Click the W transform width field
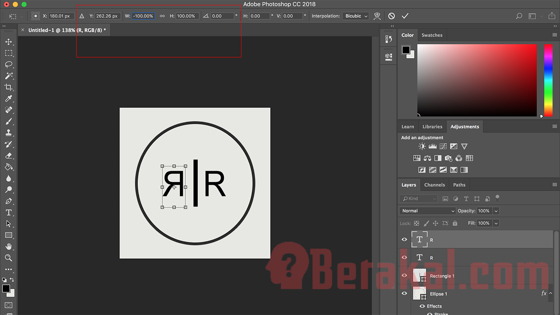The image size is (560, 315). (x=143, y=16)
